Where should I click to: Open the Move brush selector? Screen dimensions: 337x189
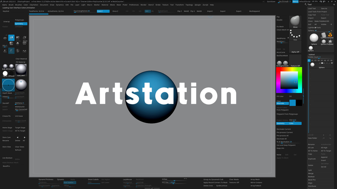coord(295,22)
